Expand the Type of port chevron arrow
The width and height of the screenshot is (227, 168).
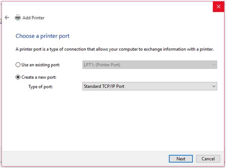(x=214, y=87)
